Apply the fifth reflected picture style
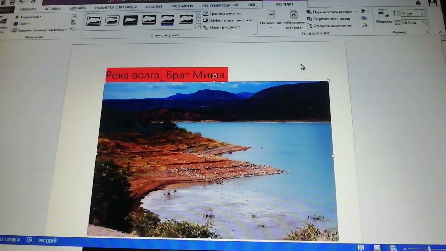The image size is (446, 251). coord(168,20)
